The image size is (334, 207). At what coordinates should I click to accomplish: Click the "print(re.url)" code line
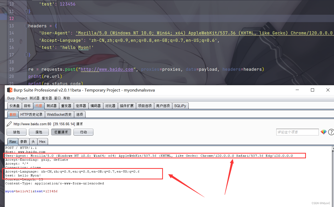45,76
